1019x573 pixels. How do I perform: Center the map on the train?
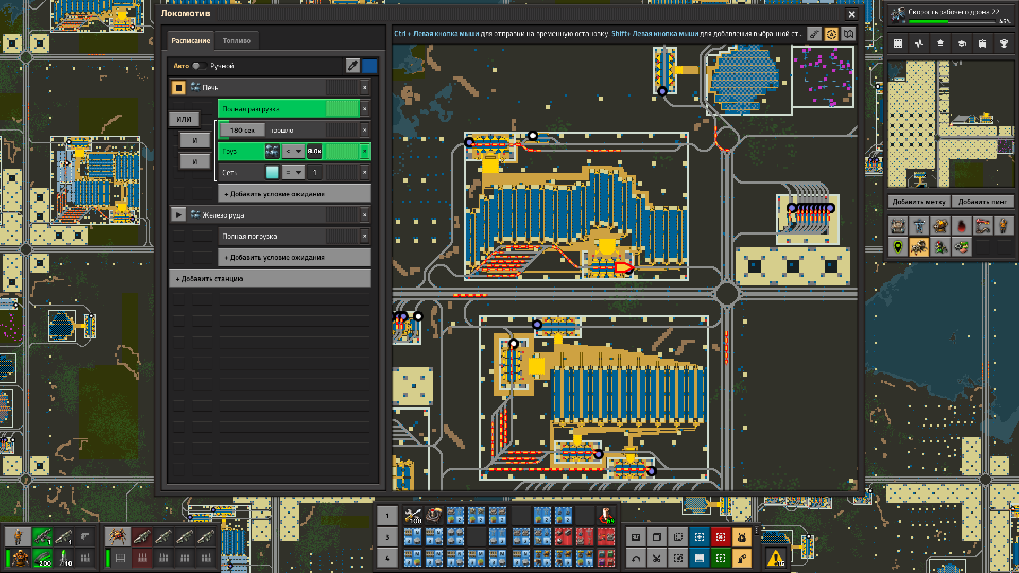(832, 34)
